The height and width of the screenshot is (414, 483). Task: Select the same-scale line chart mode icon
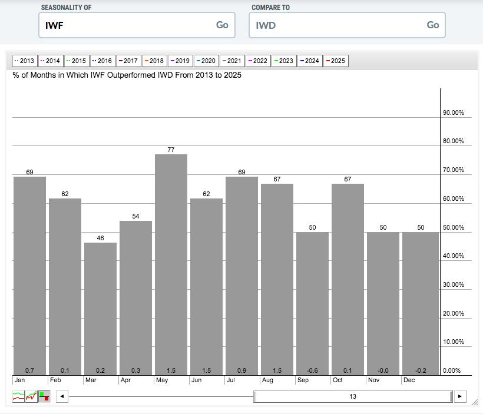(x=31, y=396)
